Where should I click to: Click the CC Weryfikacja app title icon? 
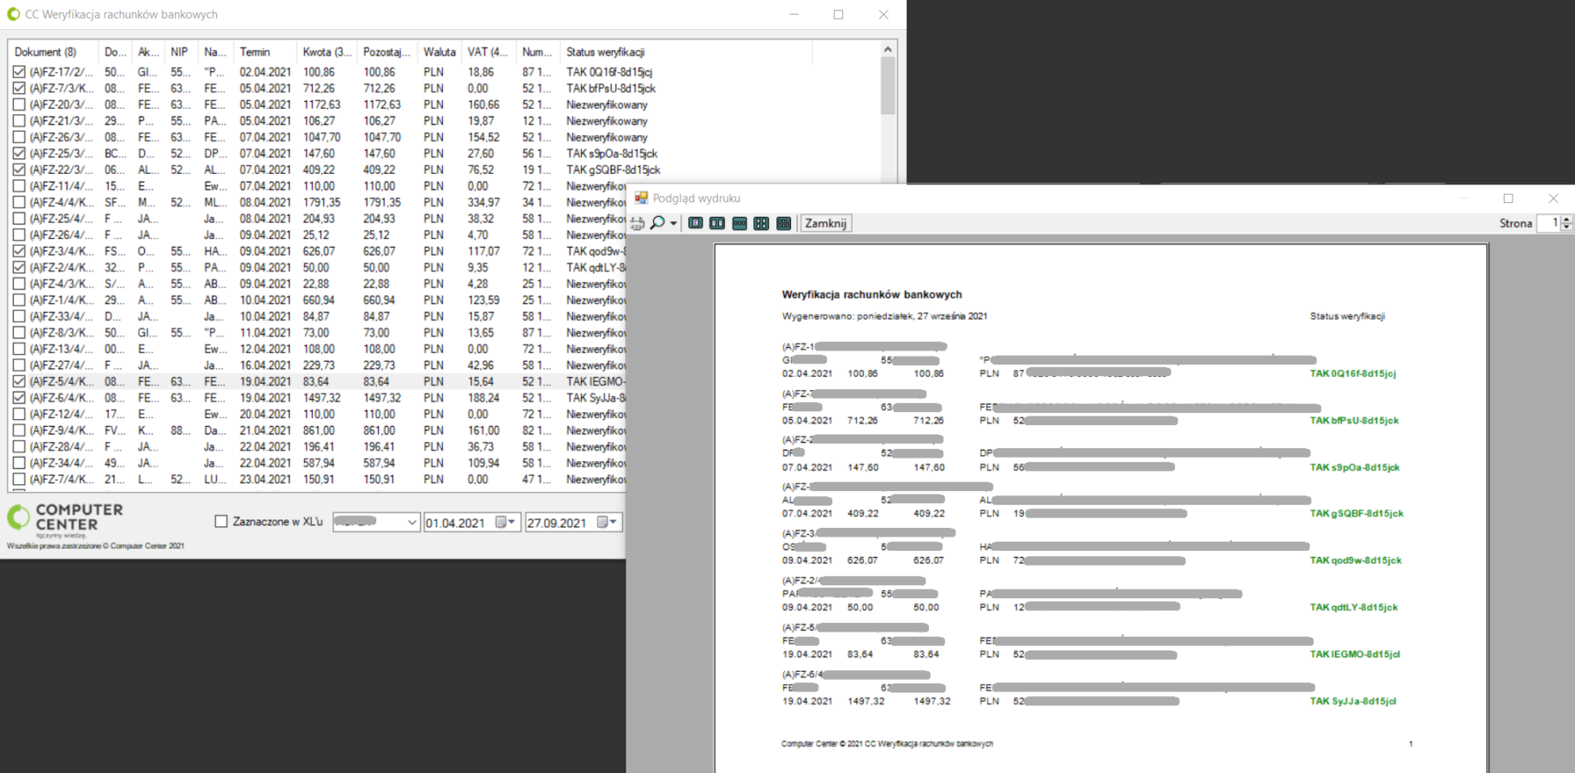[13, 14]
